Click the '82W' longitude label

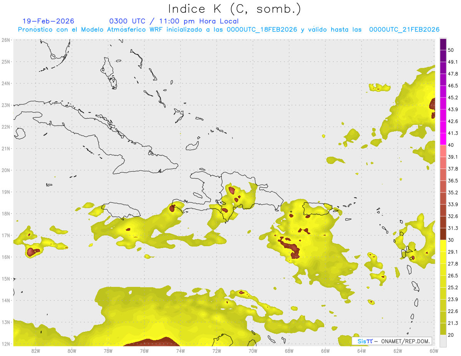tap(36, 351)
